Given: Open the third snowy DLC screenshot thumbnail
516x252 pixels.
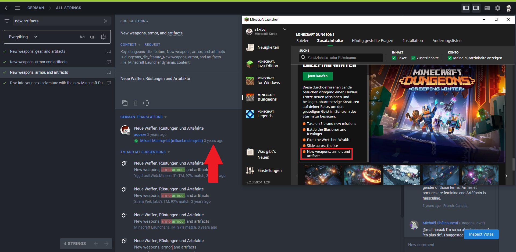Looking at the screenshot, I should (x=402, y=175).
